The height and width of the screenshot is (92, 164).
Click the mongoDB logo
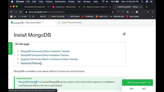(17, 22)
